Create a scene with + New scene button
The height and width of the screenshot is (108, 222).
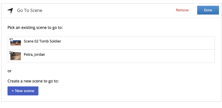[23, 91]
